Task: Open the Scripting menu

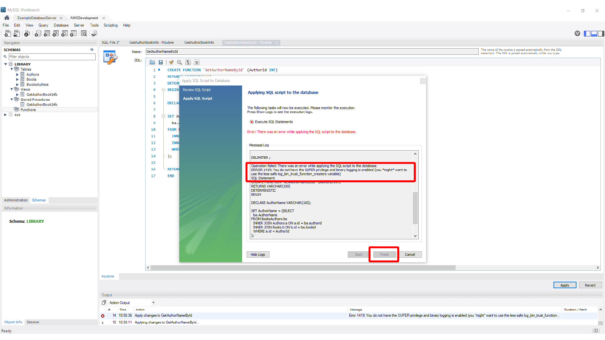Action: [111, 25]
